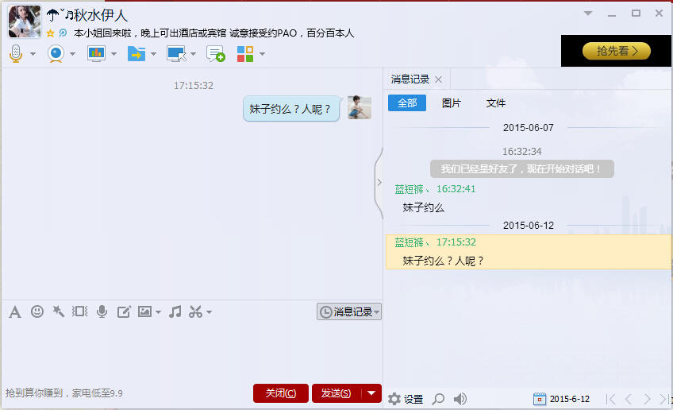Select the highlighted message 妹子约么？人呢？ in history
The image size is (673, 410).
528,252
